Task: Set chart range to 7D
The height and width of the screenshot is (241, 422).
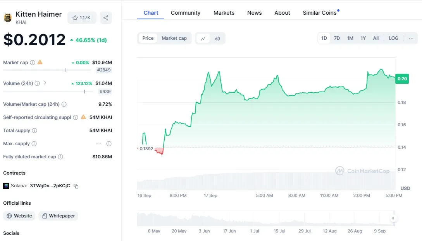Action: pyautogui.click(x=337, y=38)
